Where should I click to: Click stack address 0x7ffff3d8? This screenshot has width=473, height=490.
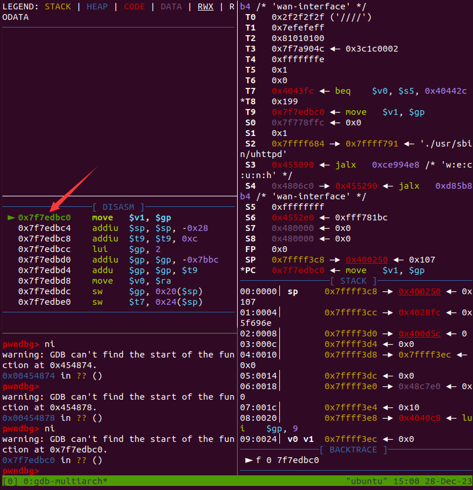tap(351, 355)
